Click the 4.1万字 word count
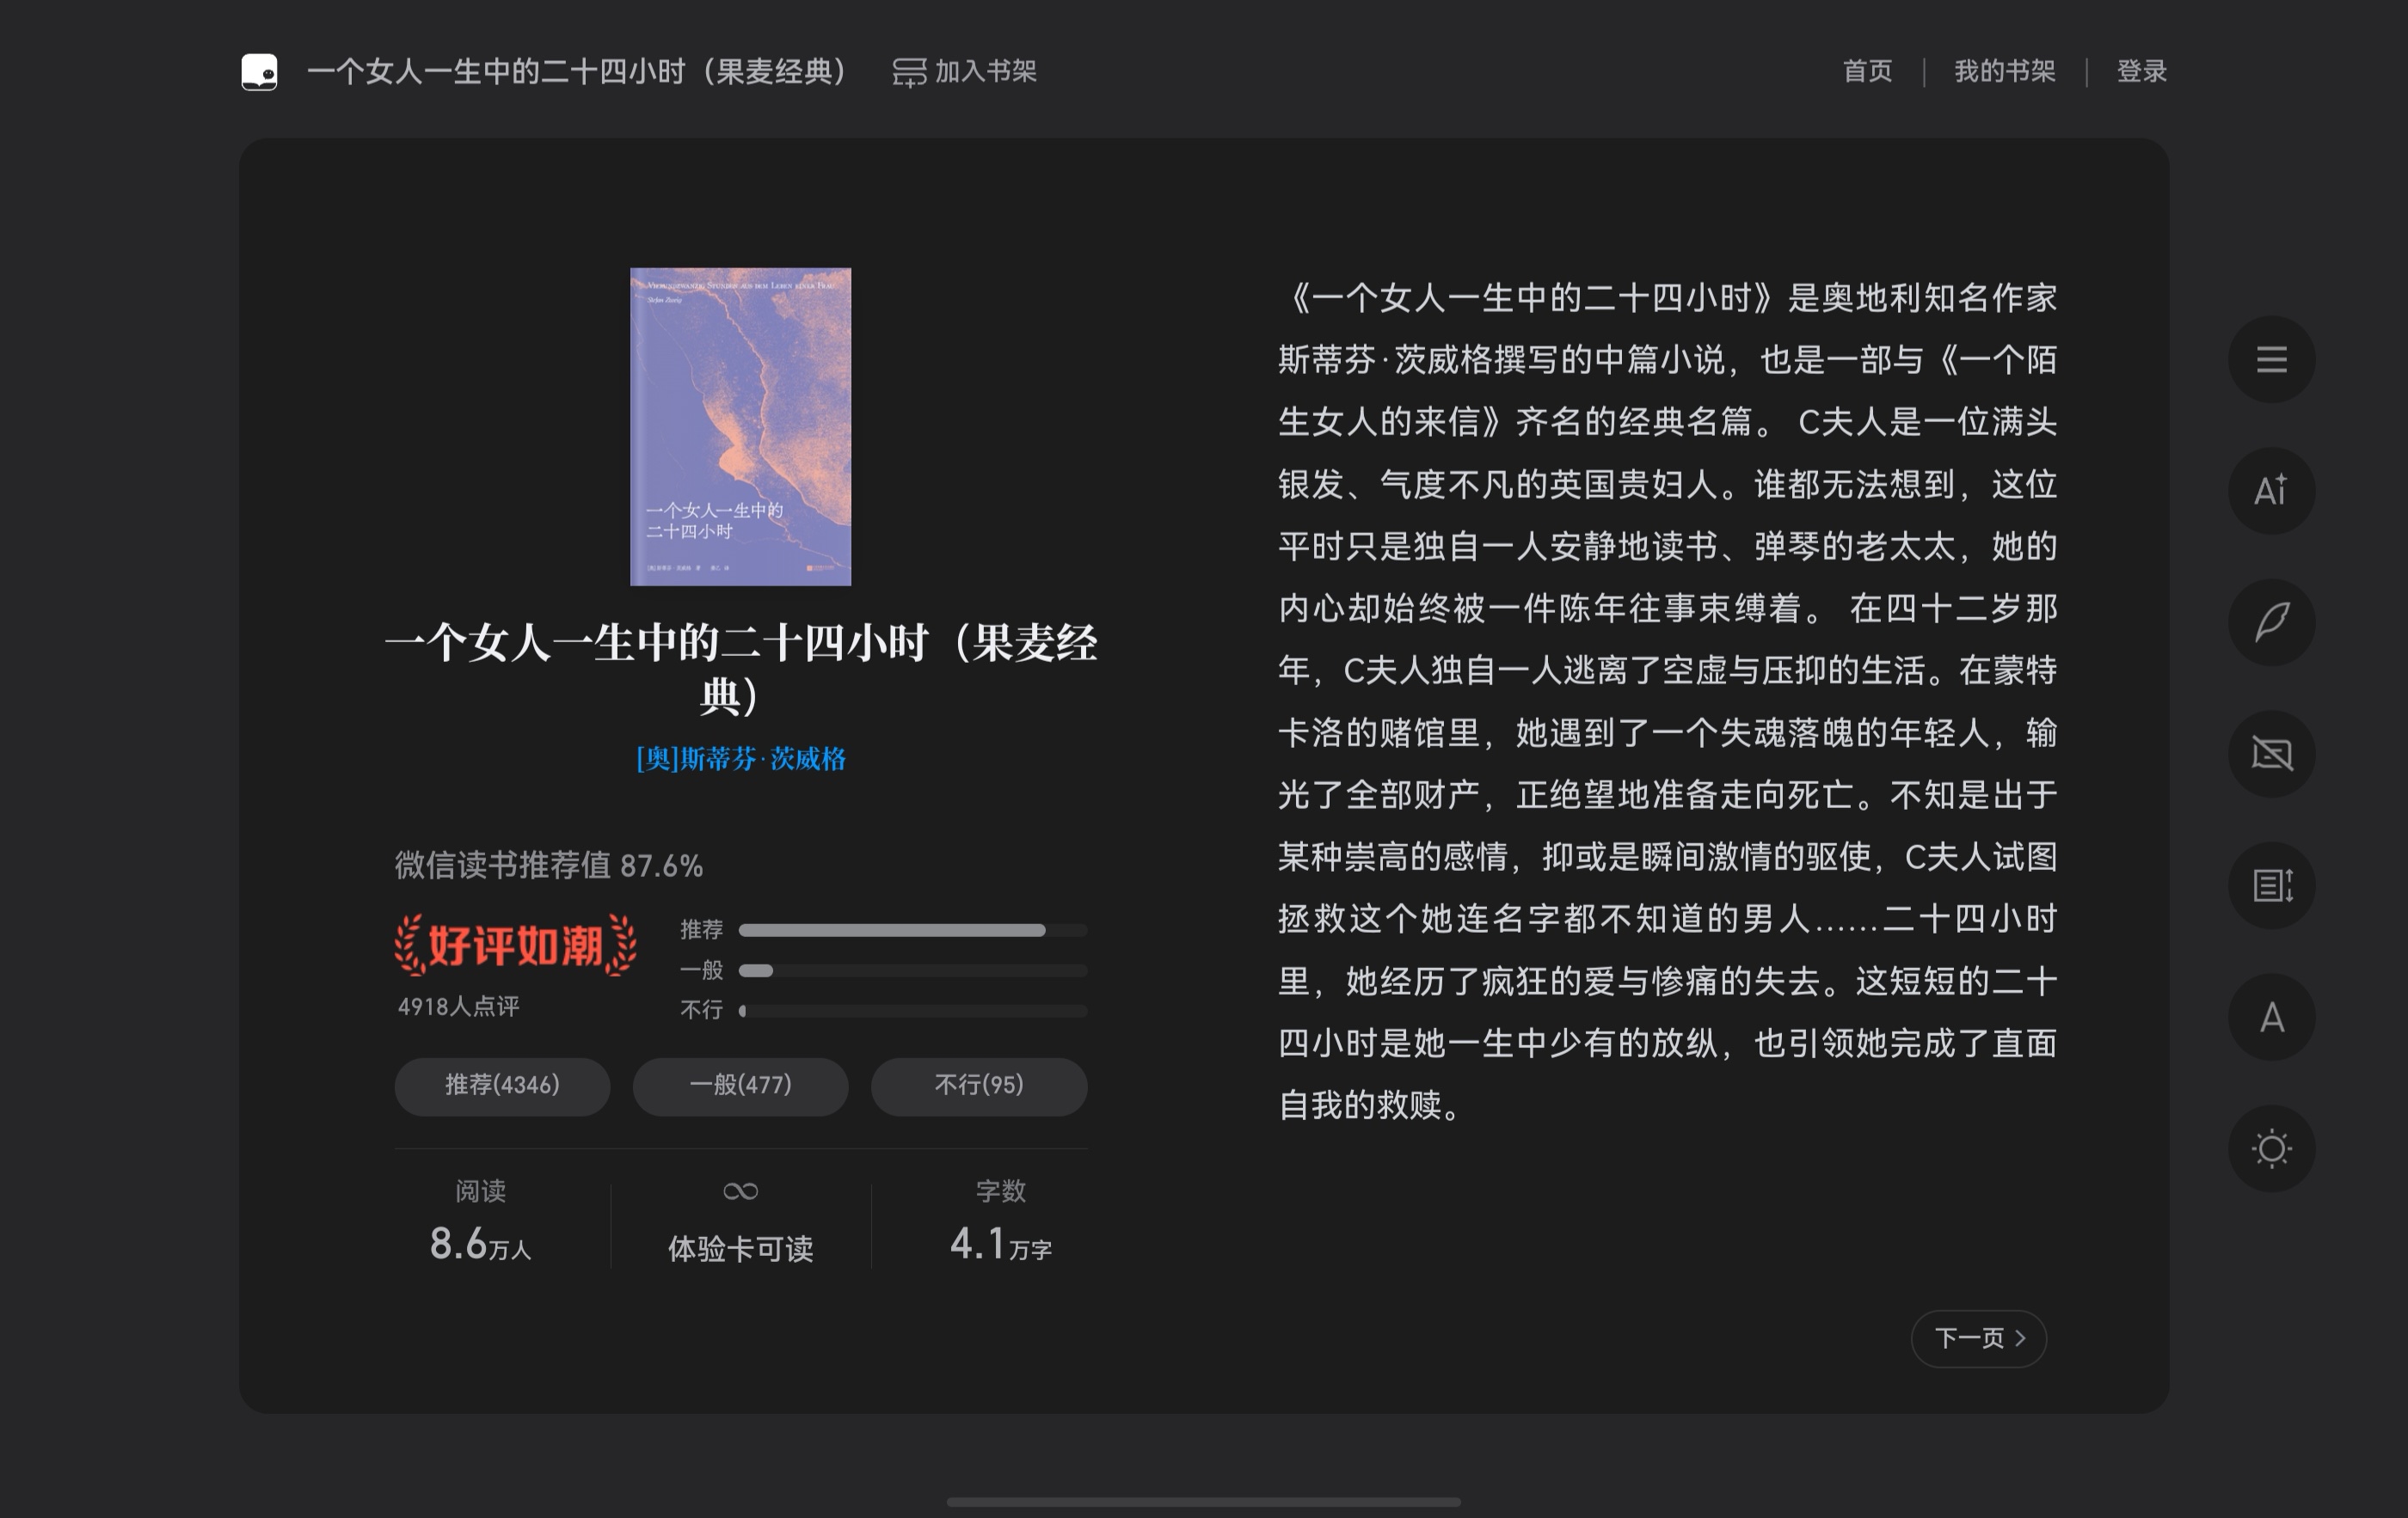This screenshot has height=1518, width=2408. (1000, 1246)
